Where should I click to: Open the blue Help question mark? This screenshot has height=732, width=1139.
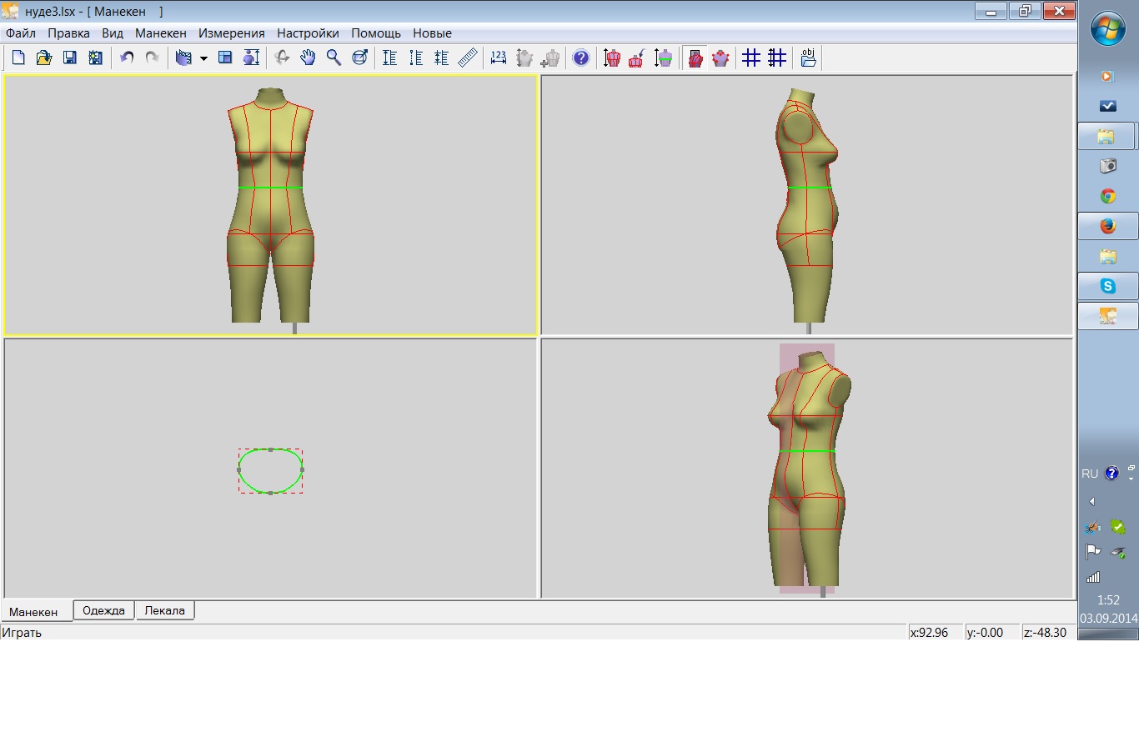coord(581,58)
